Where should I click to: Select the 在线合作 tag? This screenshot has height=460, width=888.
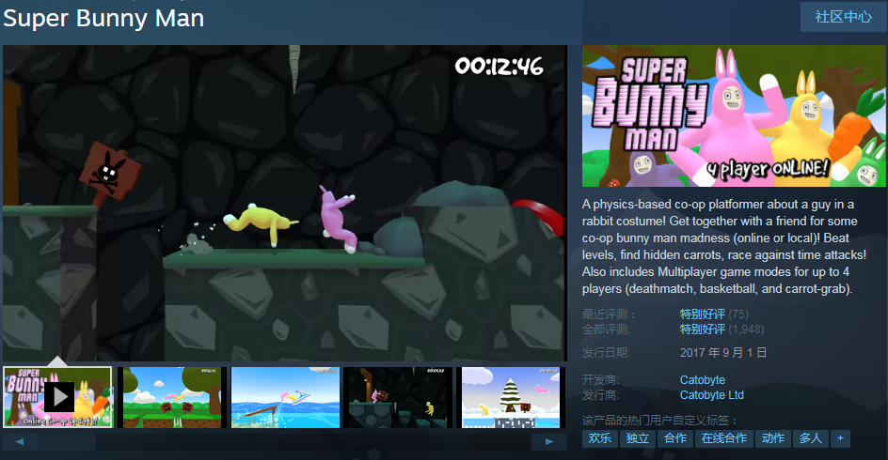pyautogui.click(x=724, y=438)
